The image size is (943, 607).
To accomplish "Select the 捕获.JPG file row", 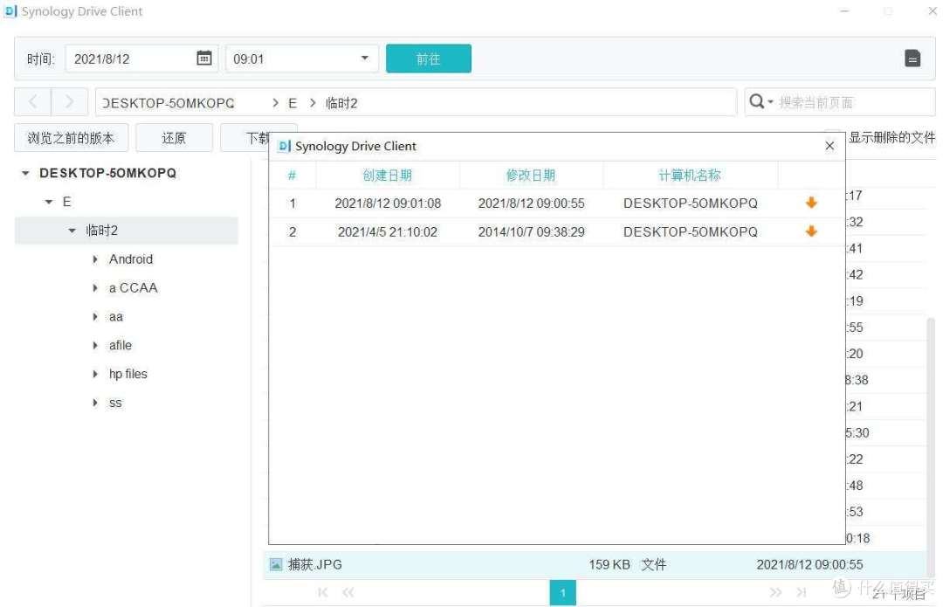I will (595, 564).
